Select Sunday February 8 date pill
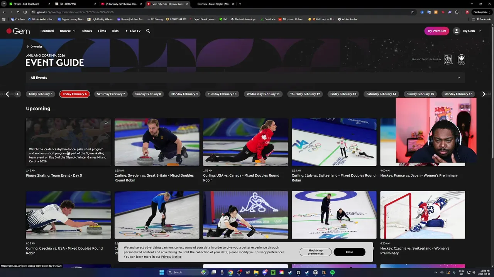 tap(148, 94)
